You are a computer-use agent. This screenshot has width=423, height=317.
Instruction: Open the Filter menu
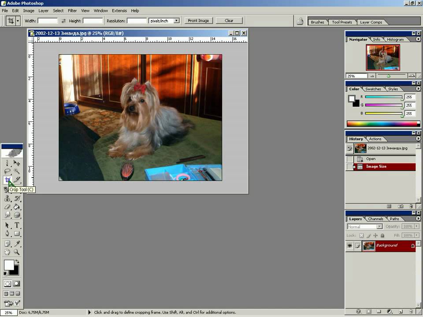coord(72,11)
